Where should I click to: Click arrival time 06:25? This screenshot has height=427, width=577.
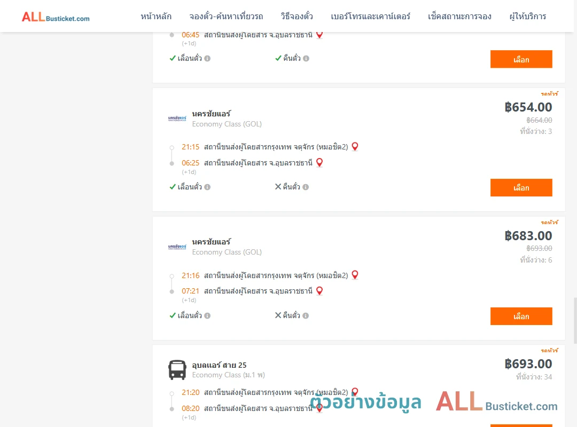(x=190, y=163)
